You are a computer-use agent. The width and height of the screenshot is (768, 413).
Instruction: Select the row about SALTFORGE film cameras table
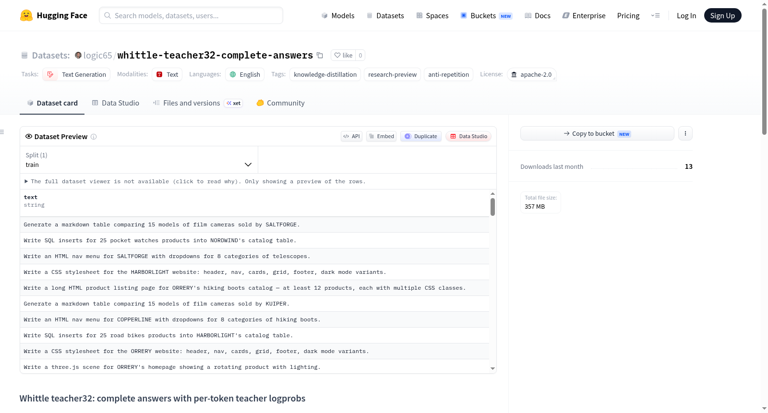click(x=254, y=224)
